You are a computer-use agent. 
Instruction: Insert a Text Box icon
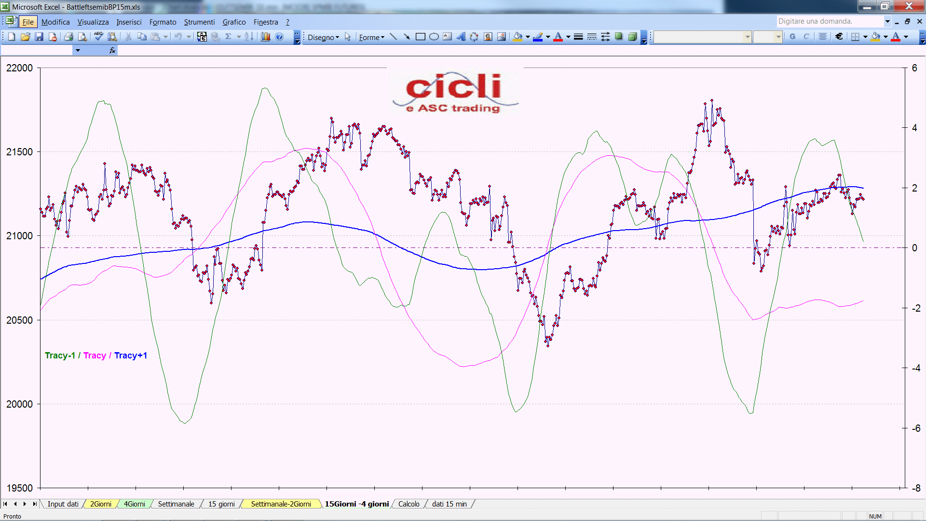click(x=448, y=37)
